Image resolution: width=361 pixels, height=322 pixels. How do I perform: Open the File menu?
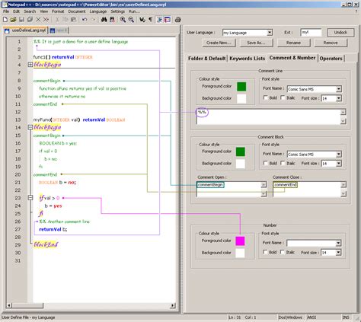pyautogui.click(x=6, y=11)
